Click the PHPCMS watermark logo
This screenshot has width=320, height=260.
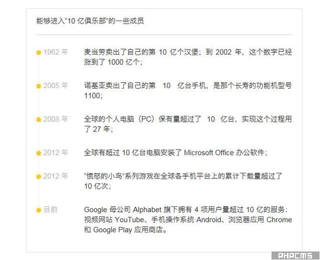coord(295,255)
